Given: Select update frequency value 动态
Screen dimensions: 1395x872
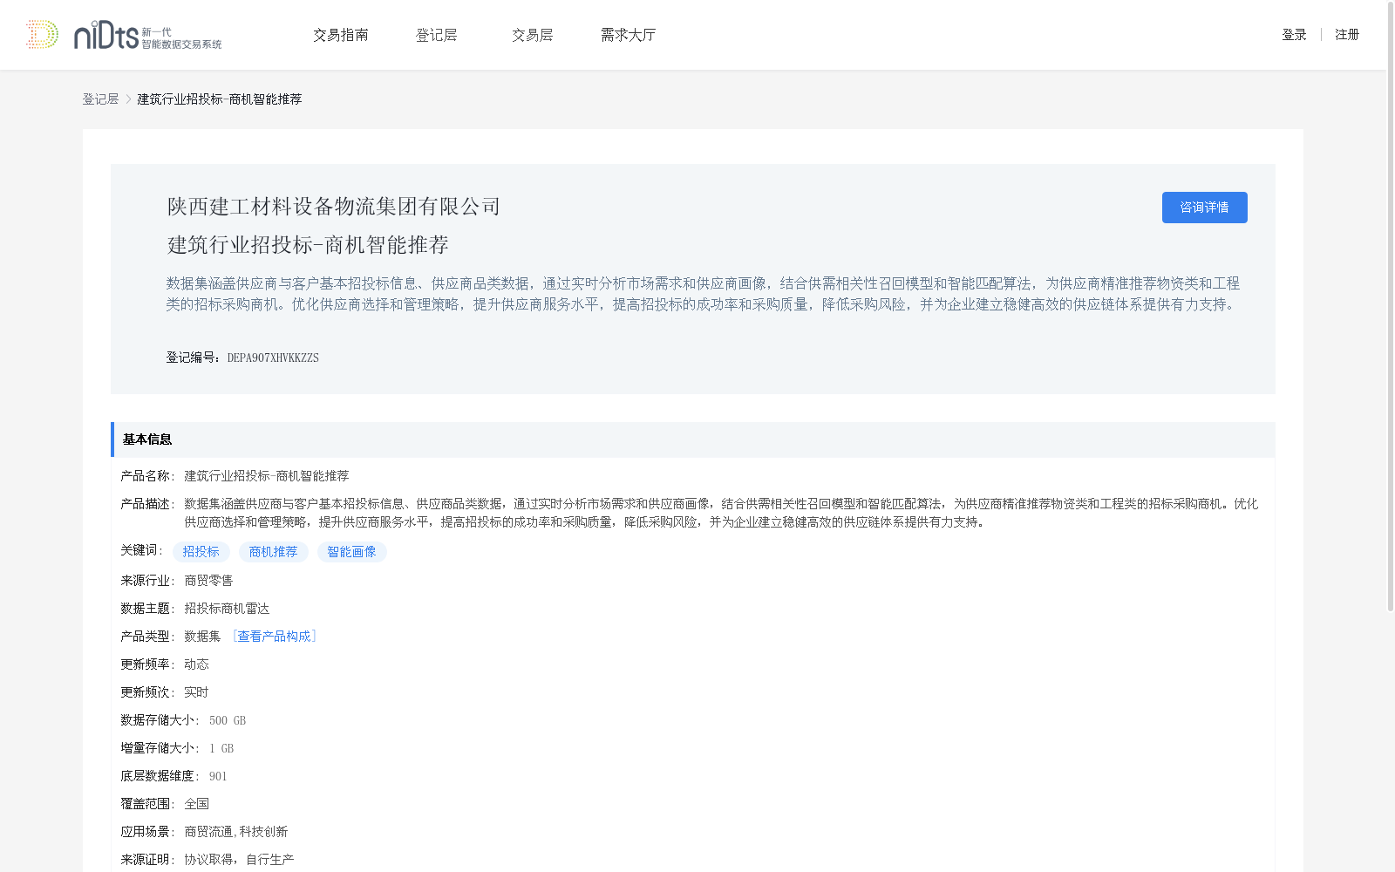Looking at the screenshot, I should [x=196, y=664].
